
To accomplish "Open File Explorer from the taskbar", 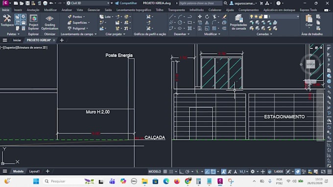I will [x=144, y=181].
